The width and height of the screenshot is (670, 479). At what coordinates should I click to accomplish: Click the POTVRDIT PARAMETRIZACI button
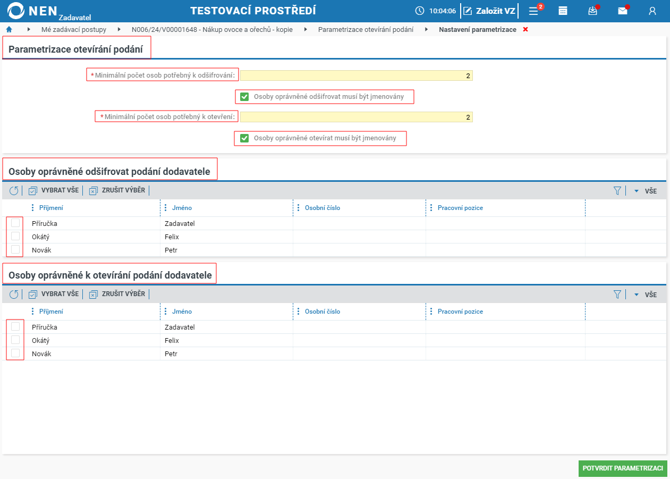click(623, 468)
